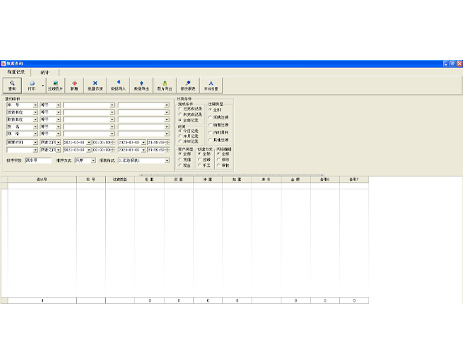Screen dimensions: 463x364
Task: Click the 金额 column header
Action: pos(295,180)
